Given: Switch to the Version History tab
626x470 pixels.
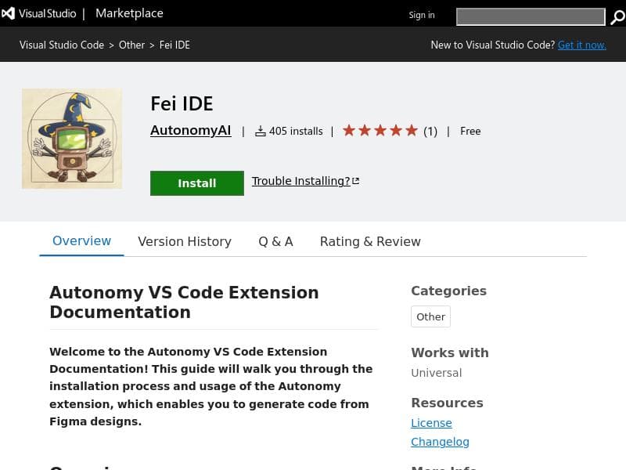Looking at the screenshot, I should tap(185, 241).
